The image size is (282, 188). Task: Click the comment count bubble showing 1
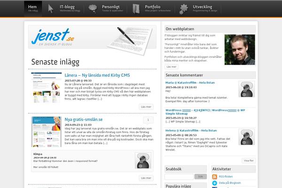(x=148, y=120)
